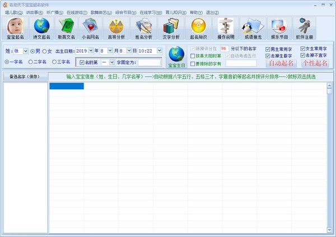Viewport: 336px width, 237px height.
Task: Expand the 姓 surname dropdown
Action: coord(25,51)
